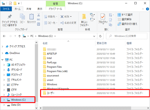Click 選択解除 (Select none)
The width and height of the screenshot is (150, 110).
pyautogui.click(x=124, y=19)
